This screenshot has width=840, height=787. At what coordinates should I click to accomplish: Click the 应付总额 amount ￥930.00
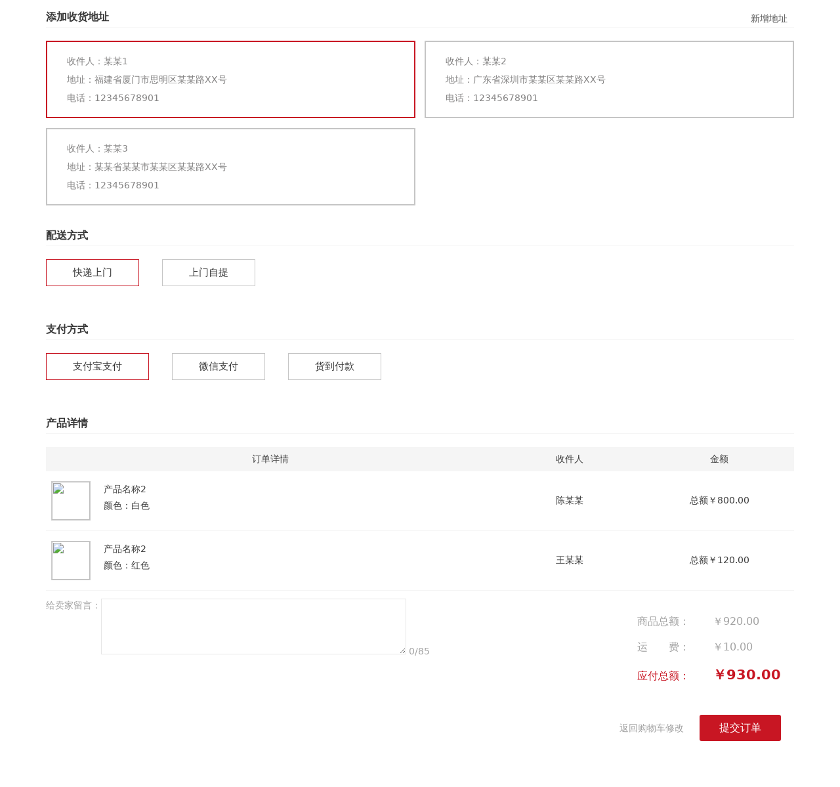(747, 674)
